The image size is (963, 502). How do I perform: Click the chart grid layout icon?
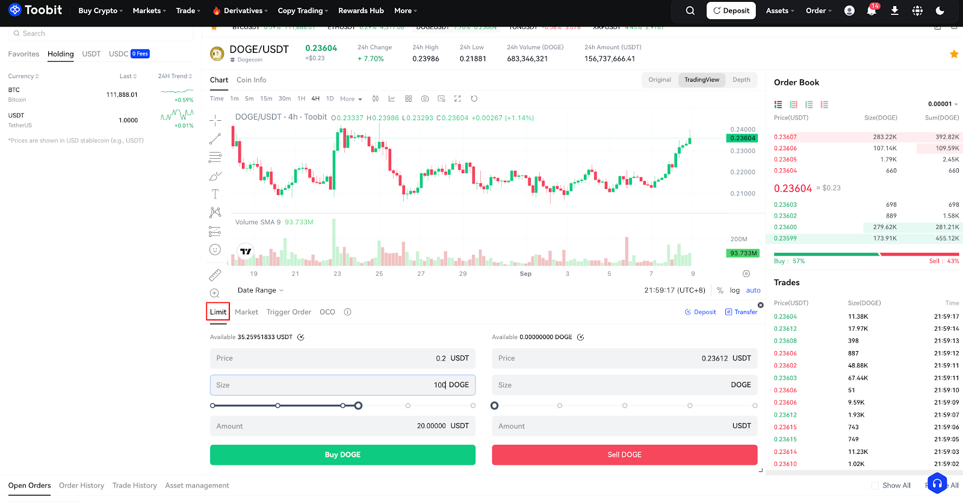click(409, 99)
